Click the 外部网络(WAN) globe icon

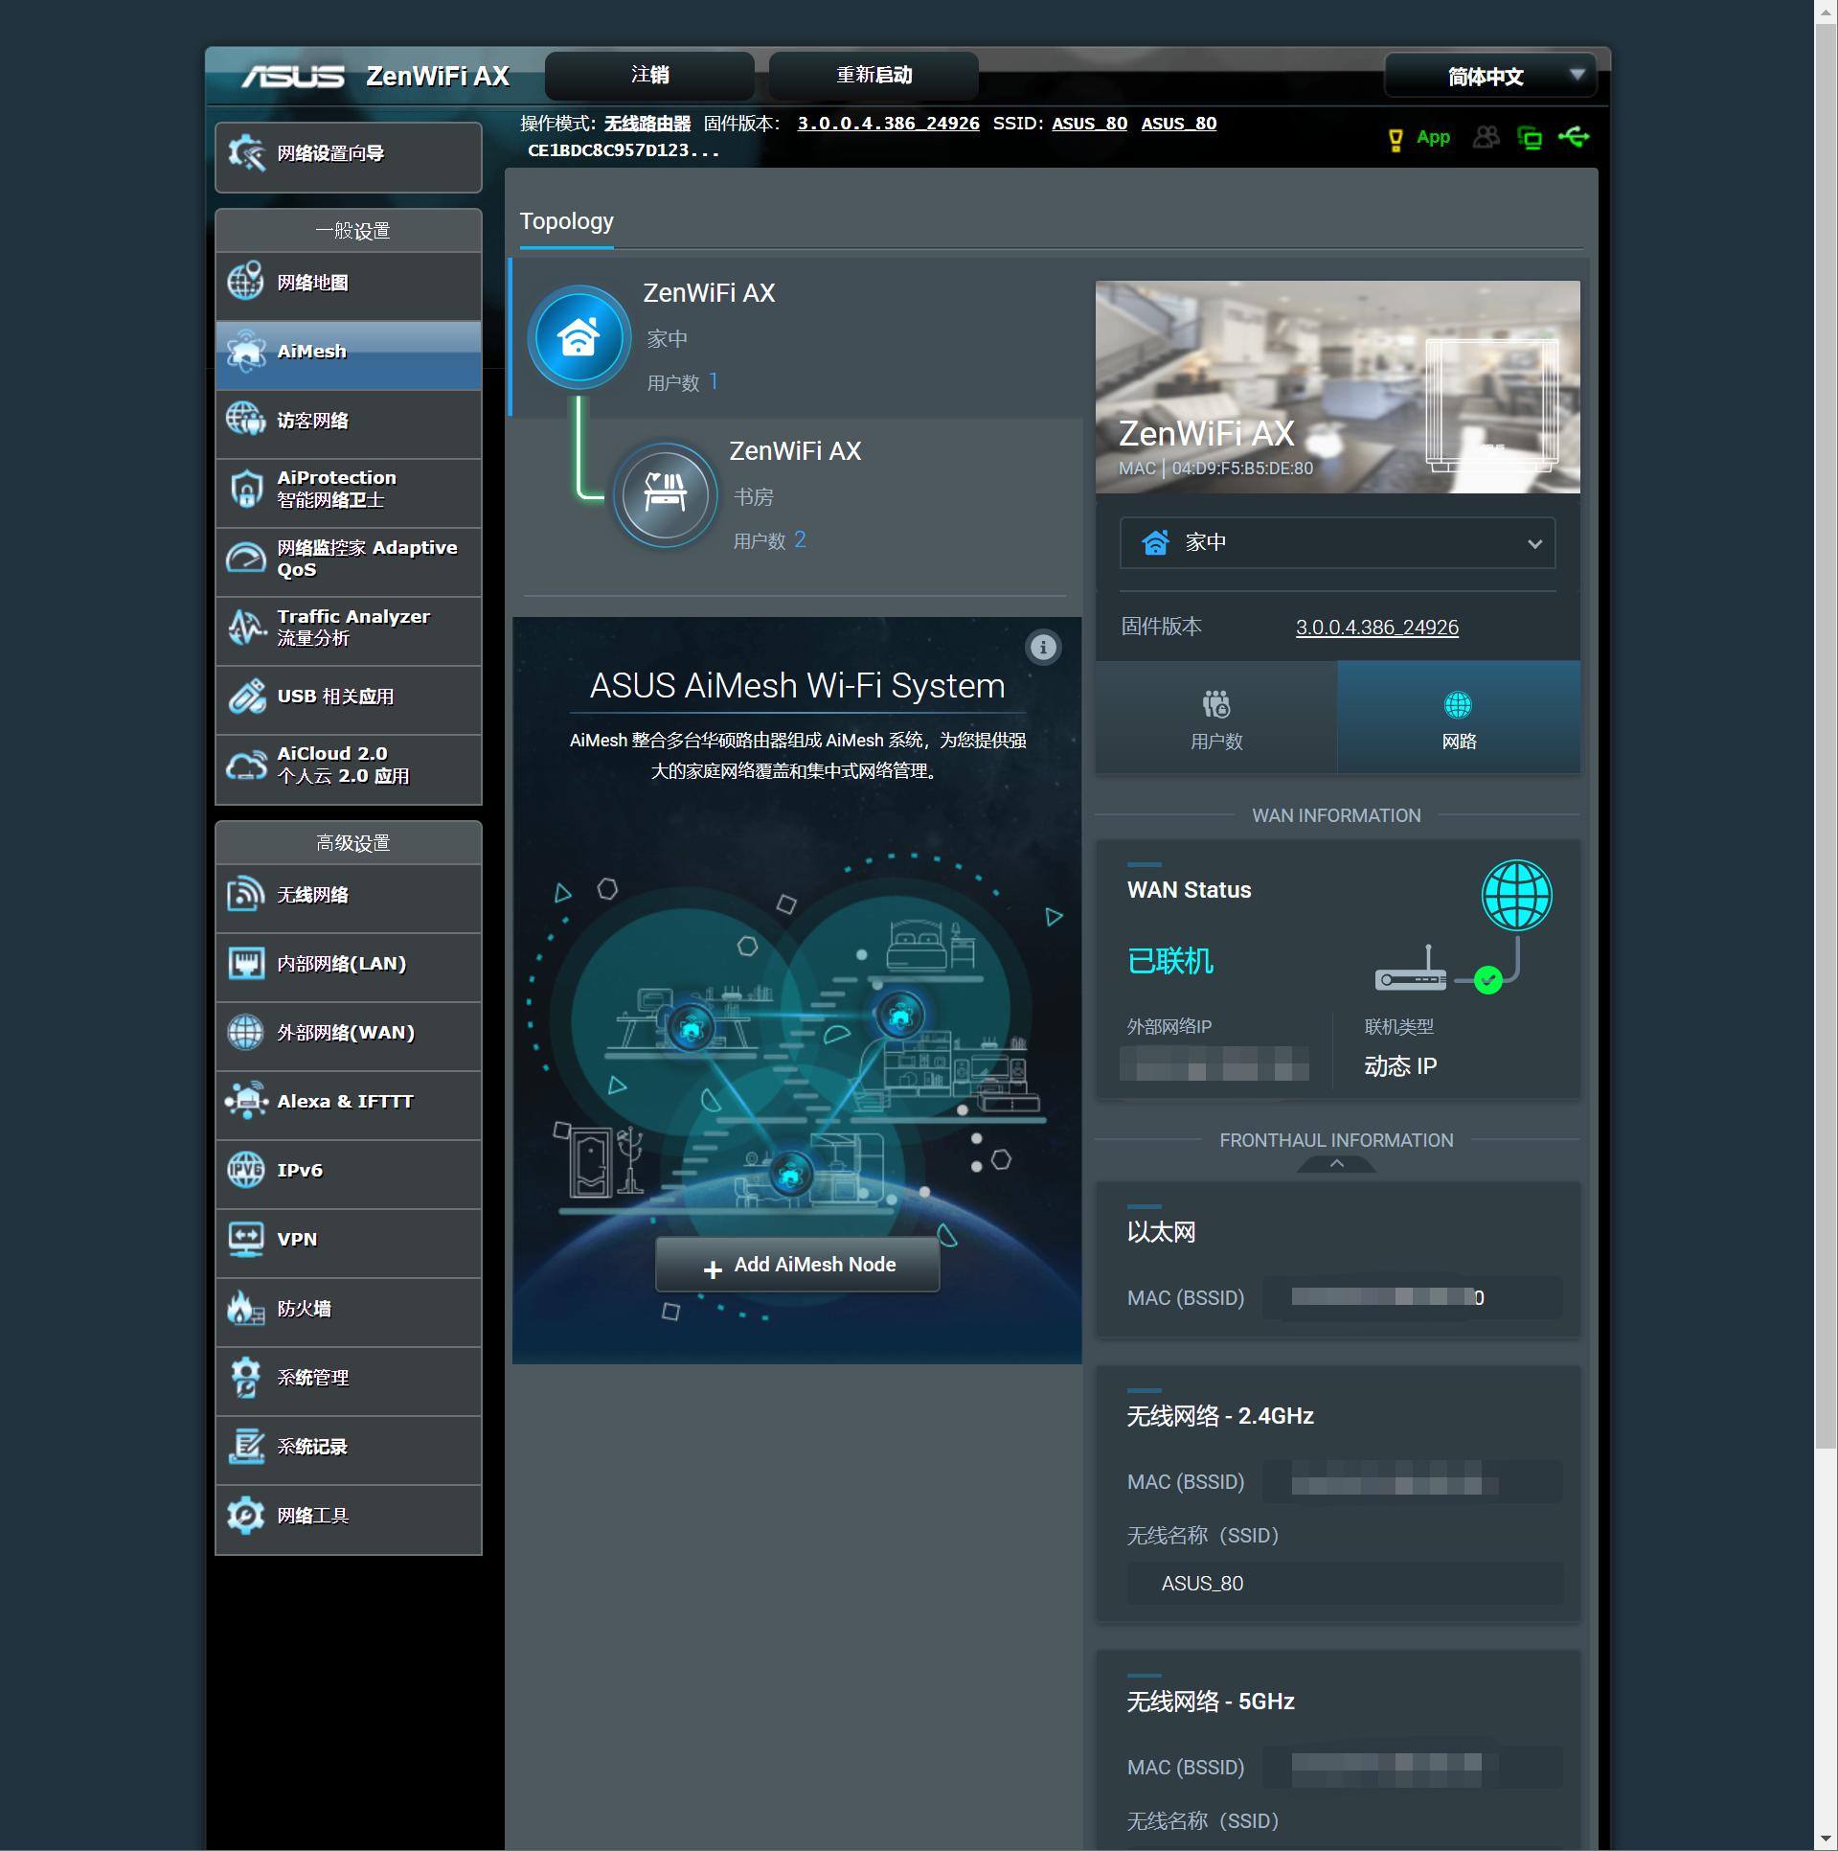pyautogui.click(x=246, y=1033)
